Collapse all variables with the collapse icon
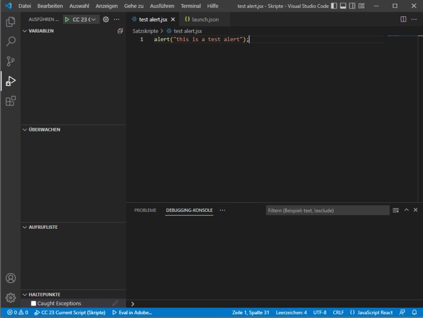Image resolution: width=423 pixels, height=318 pixels. point(121,31)
